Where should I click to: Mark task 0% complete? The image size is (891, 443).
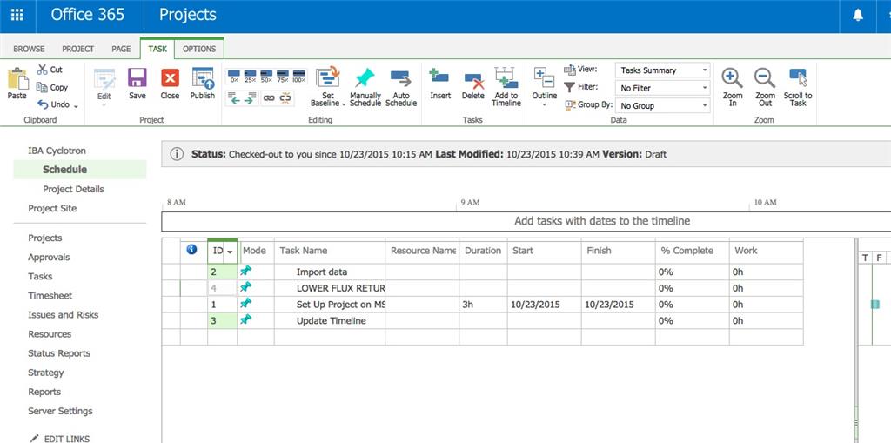(233, 77)
